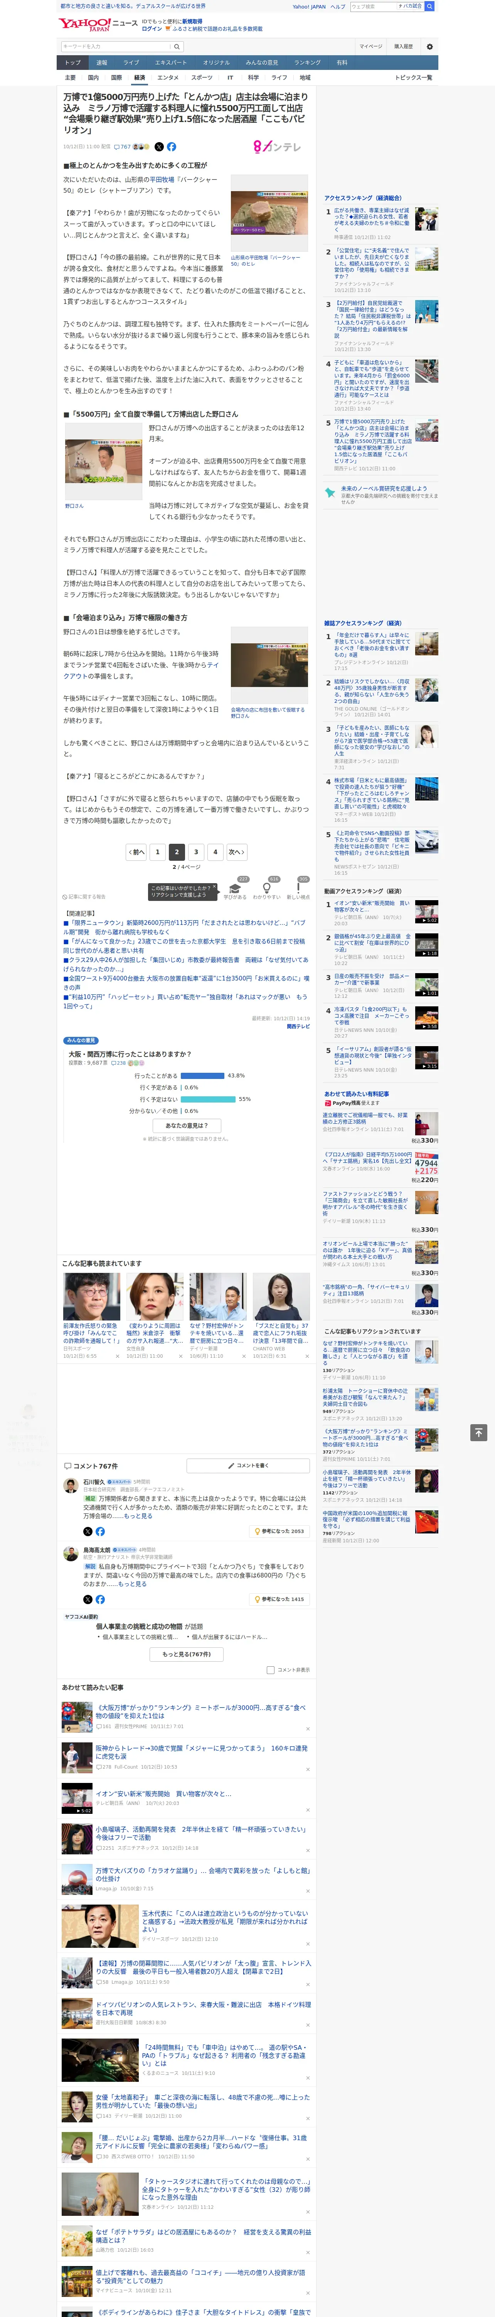Screen dimensions: 495x2317
Task: Open the pork cutlet article photo
Action: pyautogui.click(x=269, y=212)
